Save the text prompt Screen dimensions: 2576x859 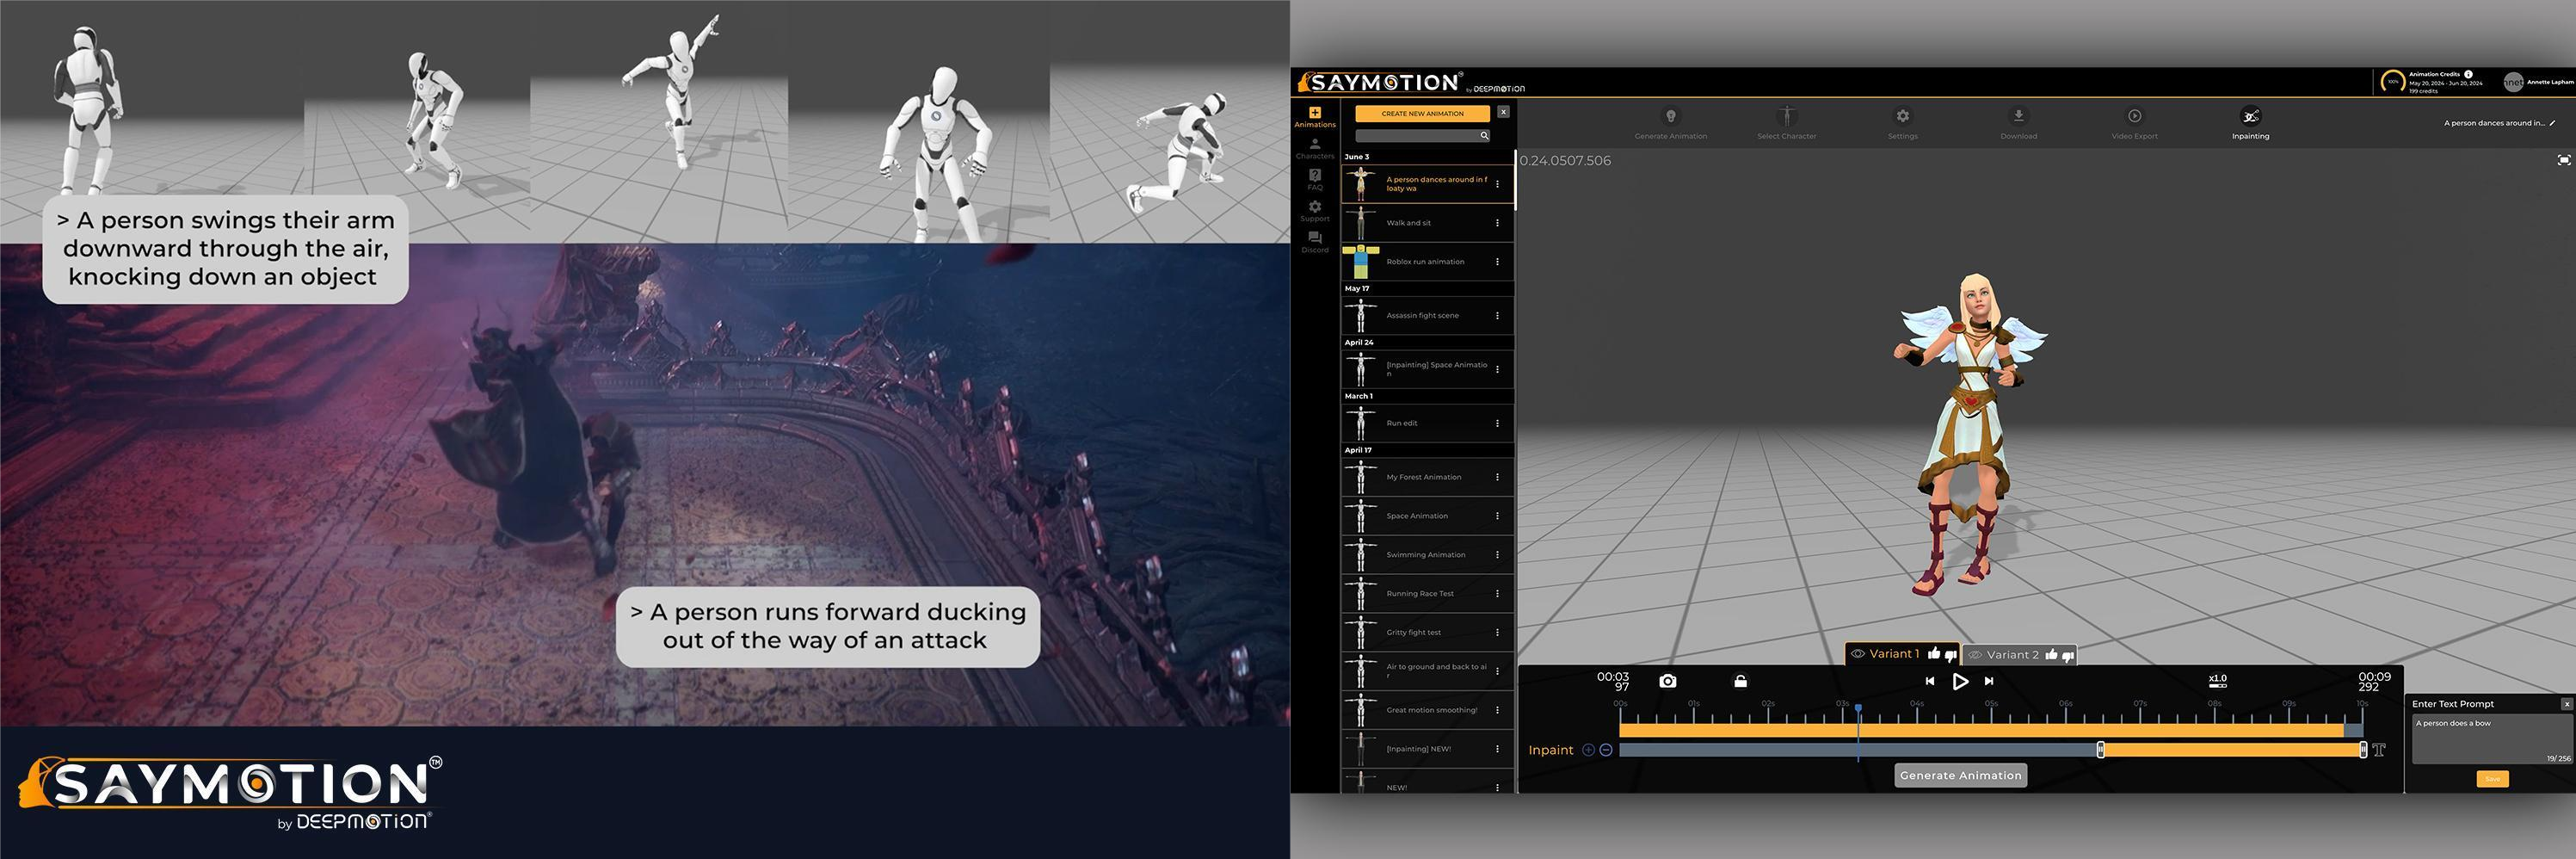(x=2492, y=779)
